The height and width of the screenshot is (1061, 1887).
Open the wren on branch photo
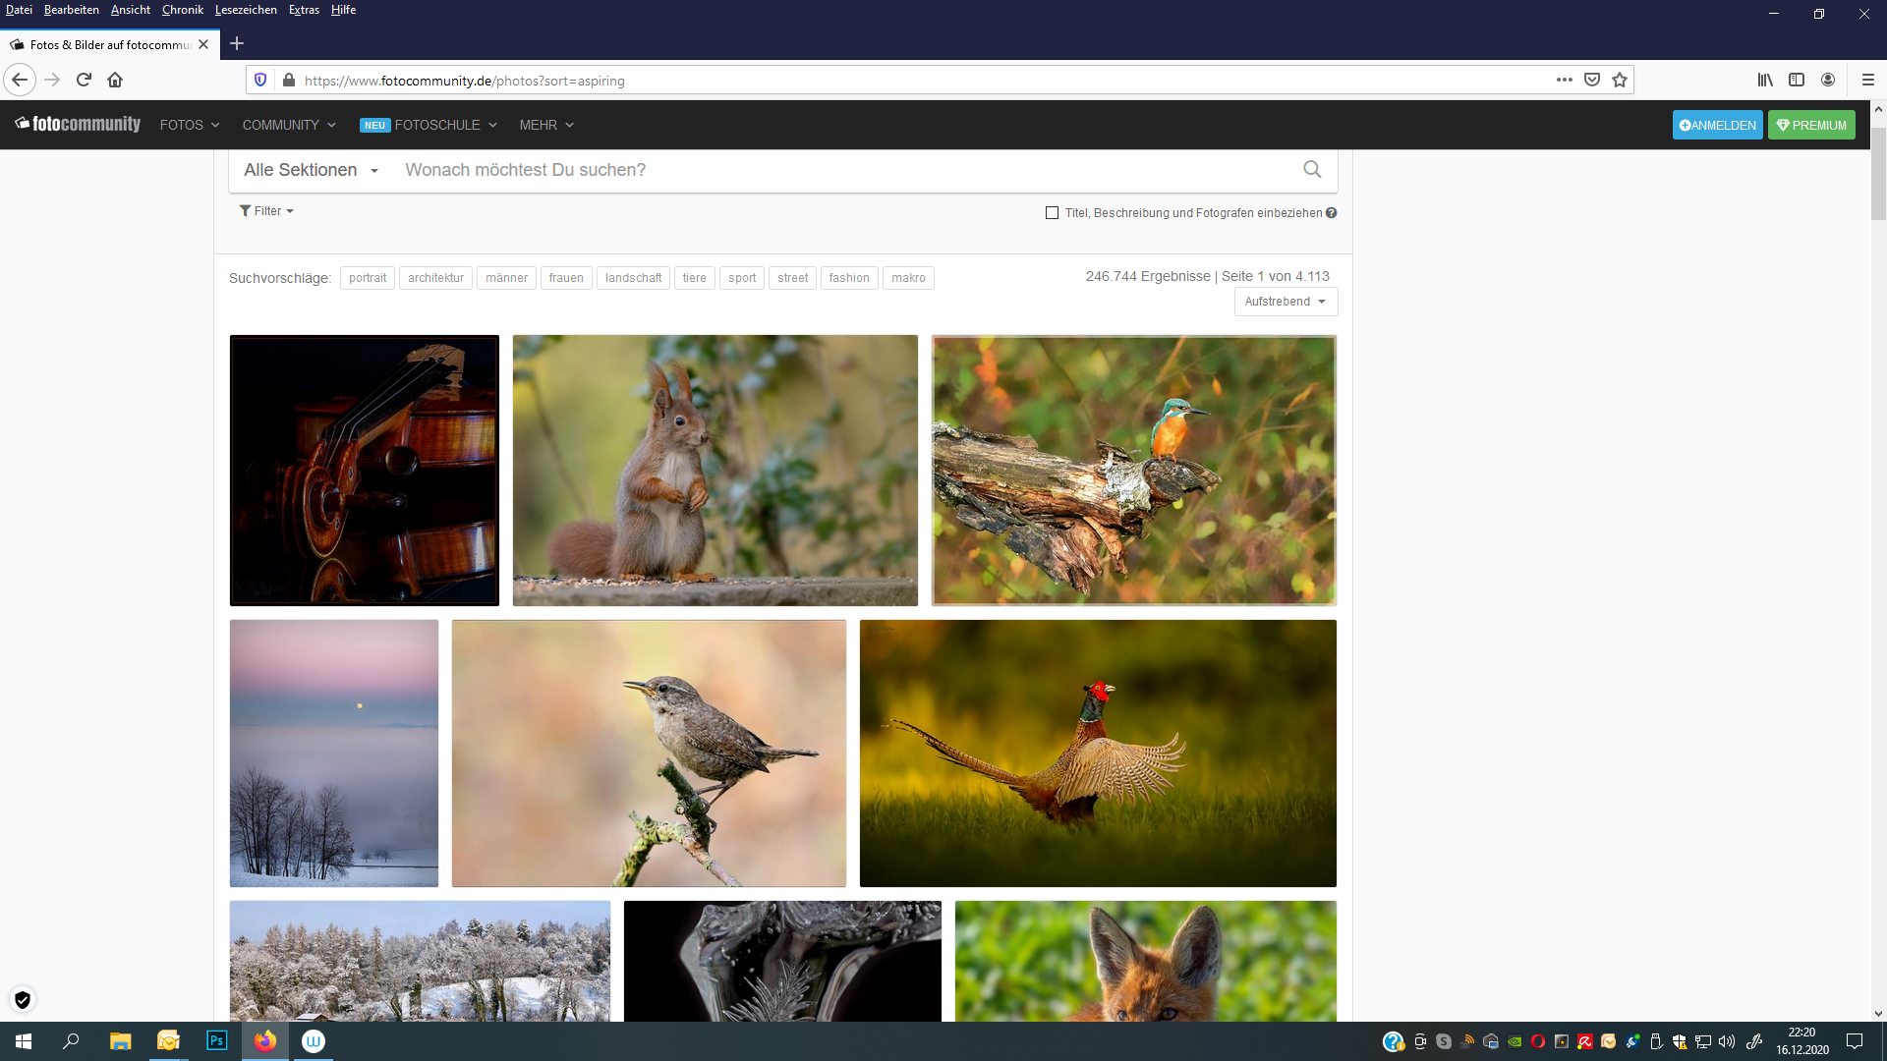[649, 754]
